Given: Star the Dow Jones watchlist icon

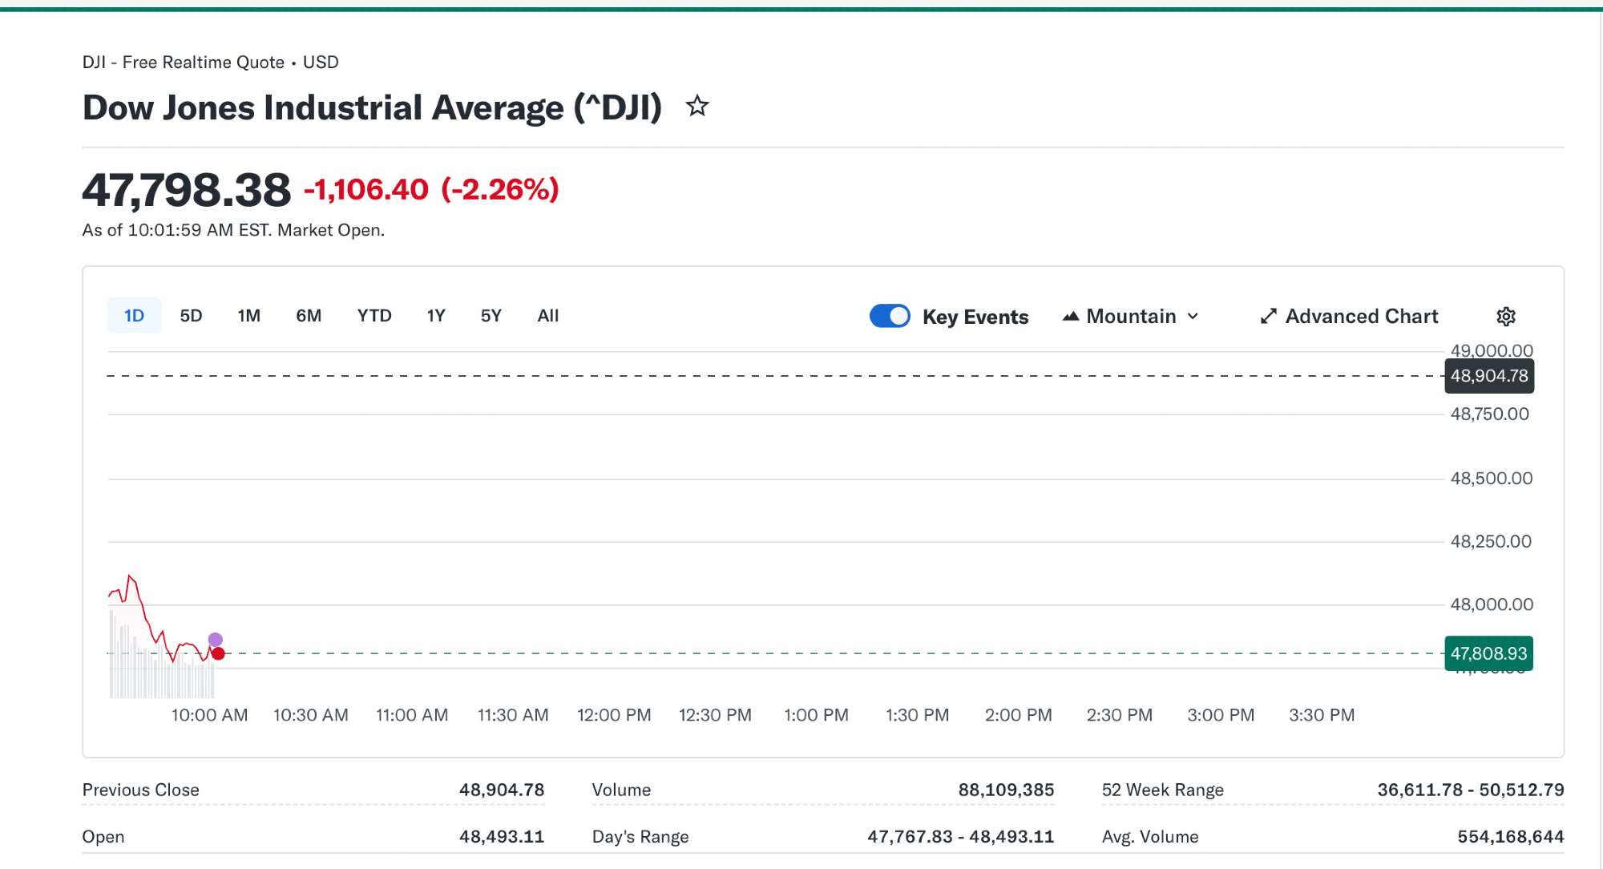Looking at the screenshot, I should [x=697, y=106].
